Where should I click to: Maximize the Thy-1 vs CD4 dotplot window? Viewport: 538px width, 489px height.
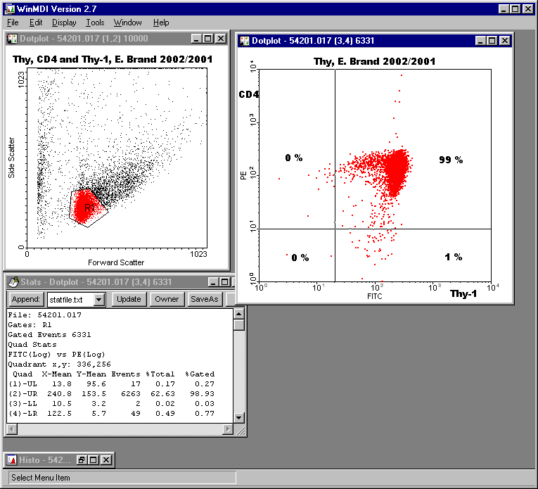[x=492, y=41]
